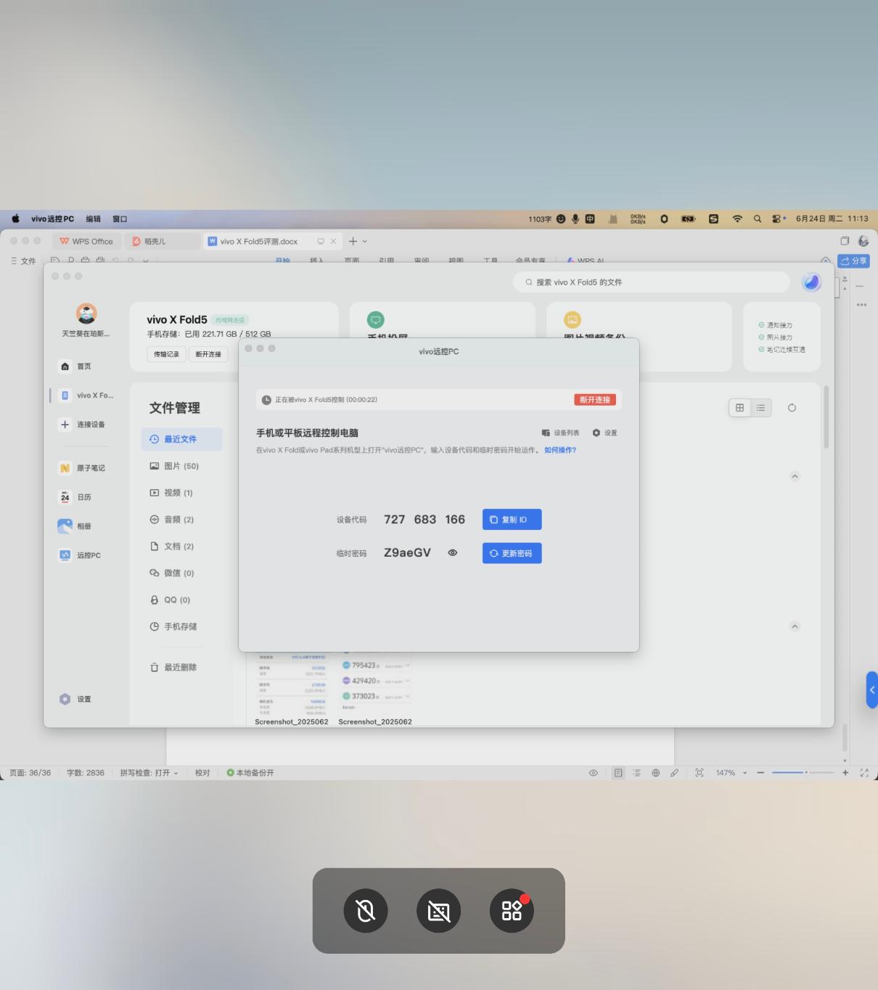This screenshot has width=878, height=990.
Task: Expand the blue side panel arrow tab
Action: 872,690
